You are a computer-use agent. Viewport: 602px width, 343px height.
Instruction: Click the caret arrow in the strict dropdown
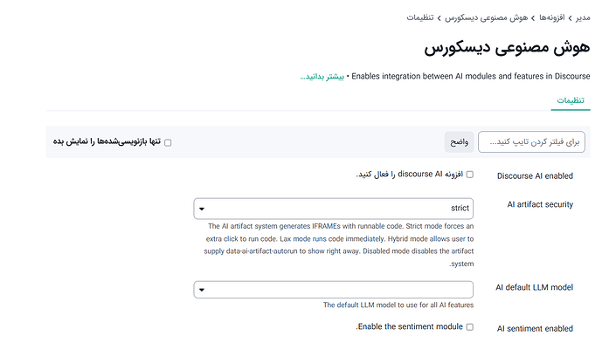(x=202, y=209)
